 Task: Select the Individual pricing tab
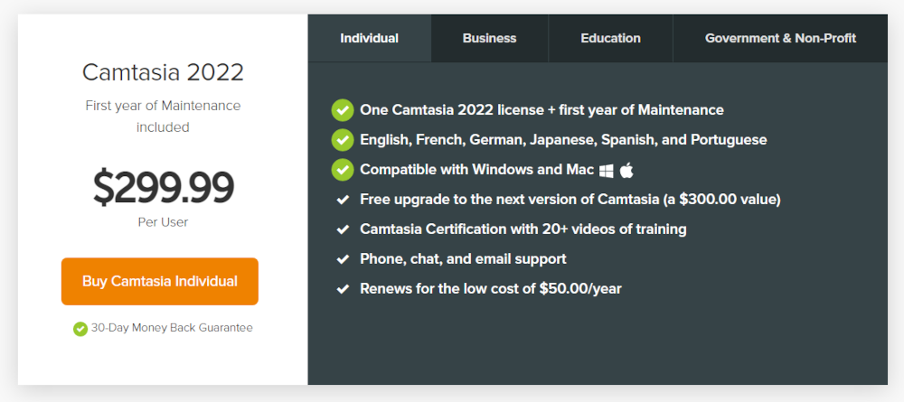(369, 39)
